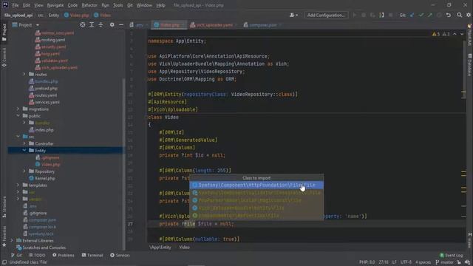Click the Stop square icon in toolbar
Screen dimensions: 473x266
(391, 15)
